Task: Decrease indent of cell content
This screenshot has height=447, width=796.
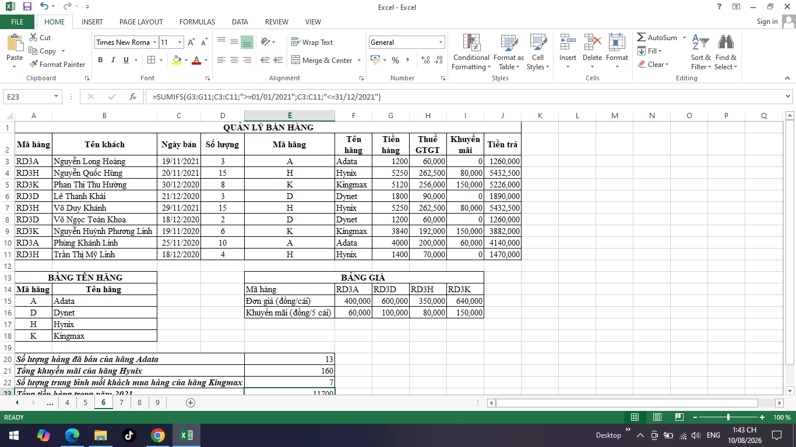Action: (x=265, y=60)
